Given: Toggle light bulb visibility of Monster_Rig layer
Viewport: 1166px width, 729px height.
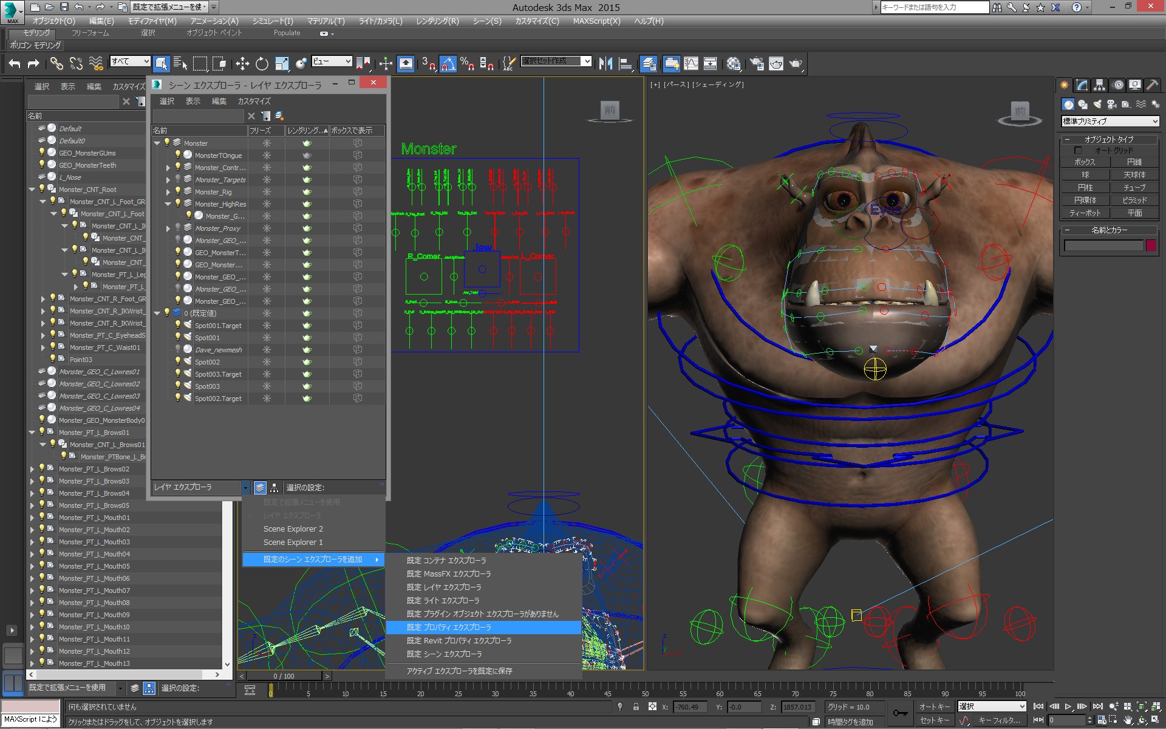Looking at the screenshot, I should 178,191.
